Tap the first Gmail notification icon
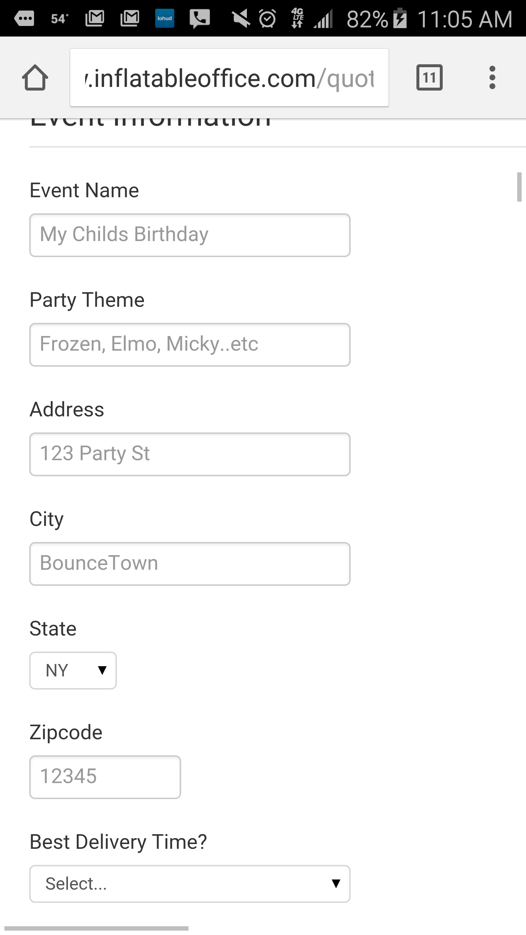526x935 pixels. [x=95, y=18]
